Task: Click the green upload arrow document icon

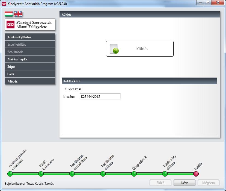Action: [114, 49]
